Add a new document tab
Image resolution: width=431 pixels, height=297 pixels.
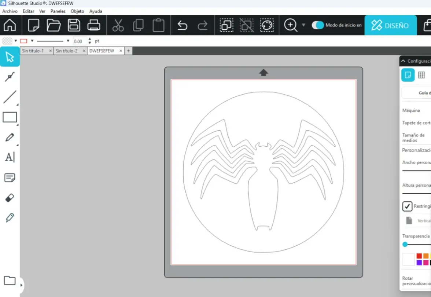128,51
